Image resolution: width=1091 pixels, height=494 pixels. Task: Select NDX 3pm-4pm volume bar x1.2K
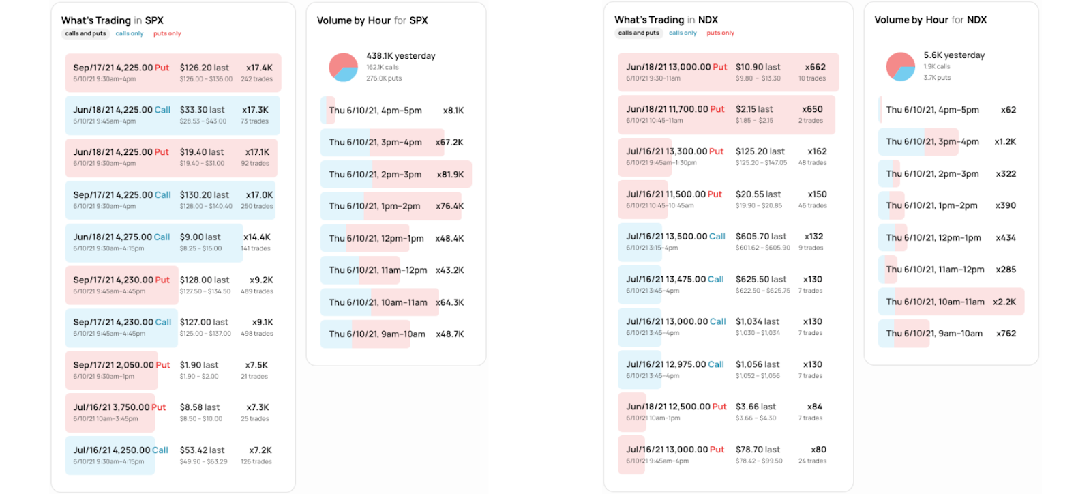click(951, 141)
